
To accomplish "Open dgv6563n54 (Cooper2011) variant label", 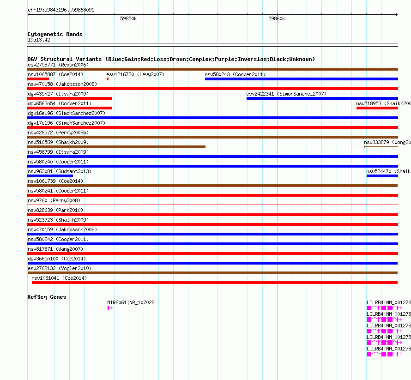I will coord(60,103).
